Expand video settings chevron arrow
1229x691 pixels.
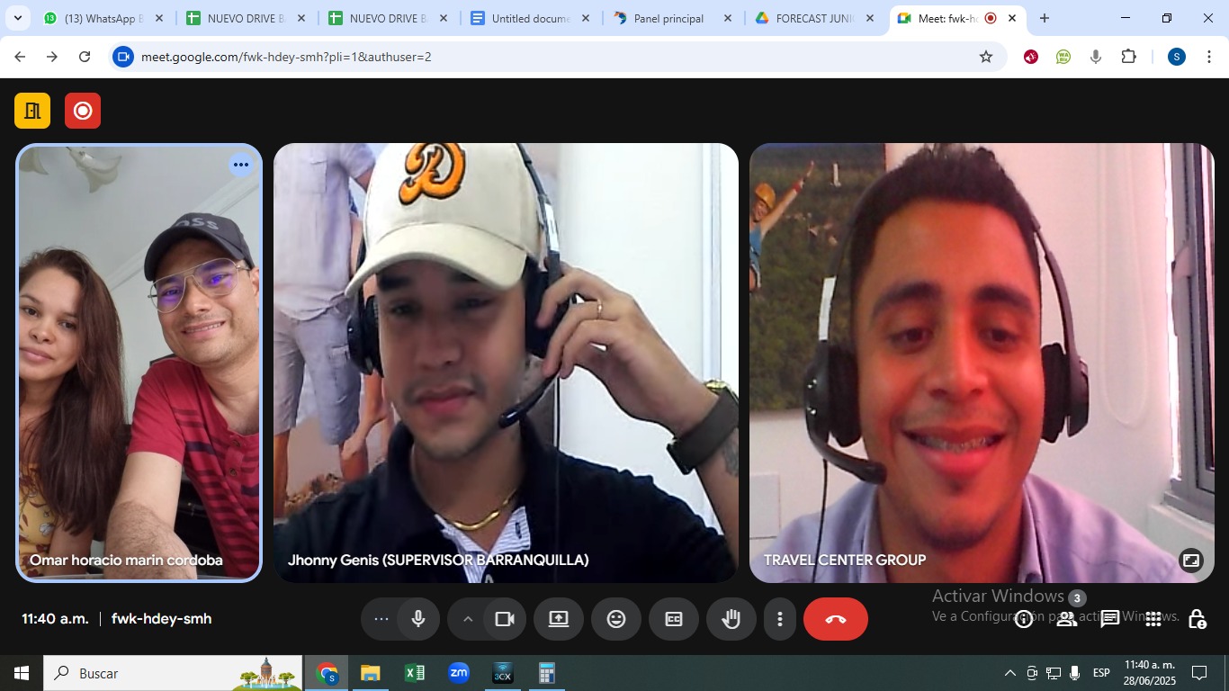pyautogui.click(x=468, y=619)
